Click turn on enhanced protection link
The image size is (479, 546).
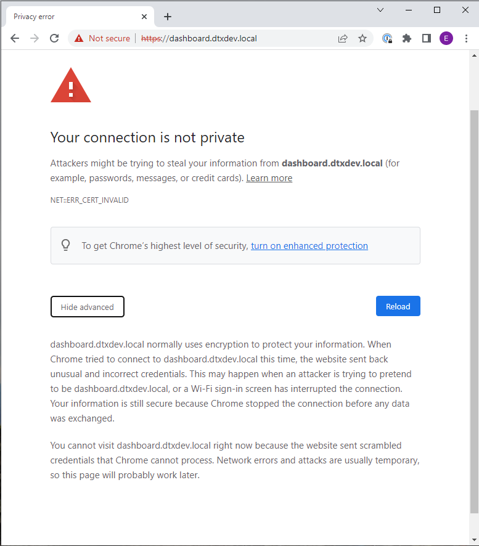pyautogui.click(x=309, y=246)
